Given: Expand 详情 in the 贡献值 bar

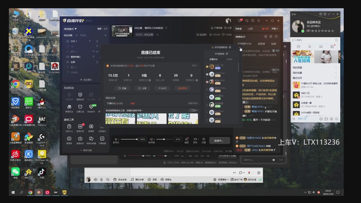Looking at the screenshot, I should [274, 29].
